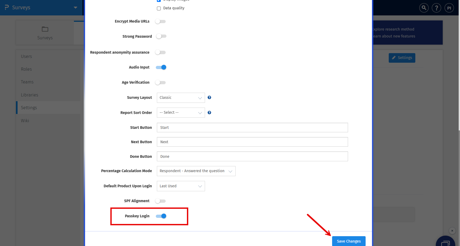The height and width of the screenshot is (246, 460).
Task: Click into the Done Button text field
Action: [x=252, y=156]
